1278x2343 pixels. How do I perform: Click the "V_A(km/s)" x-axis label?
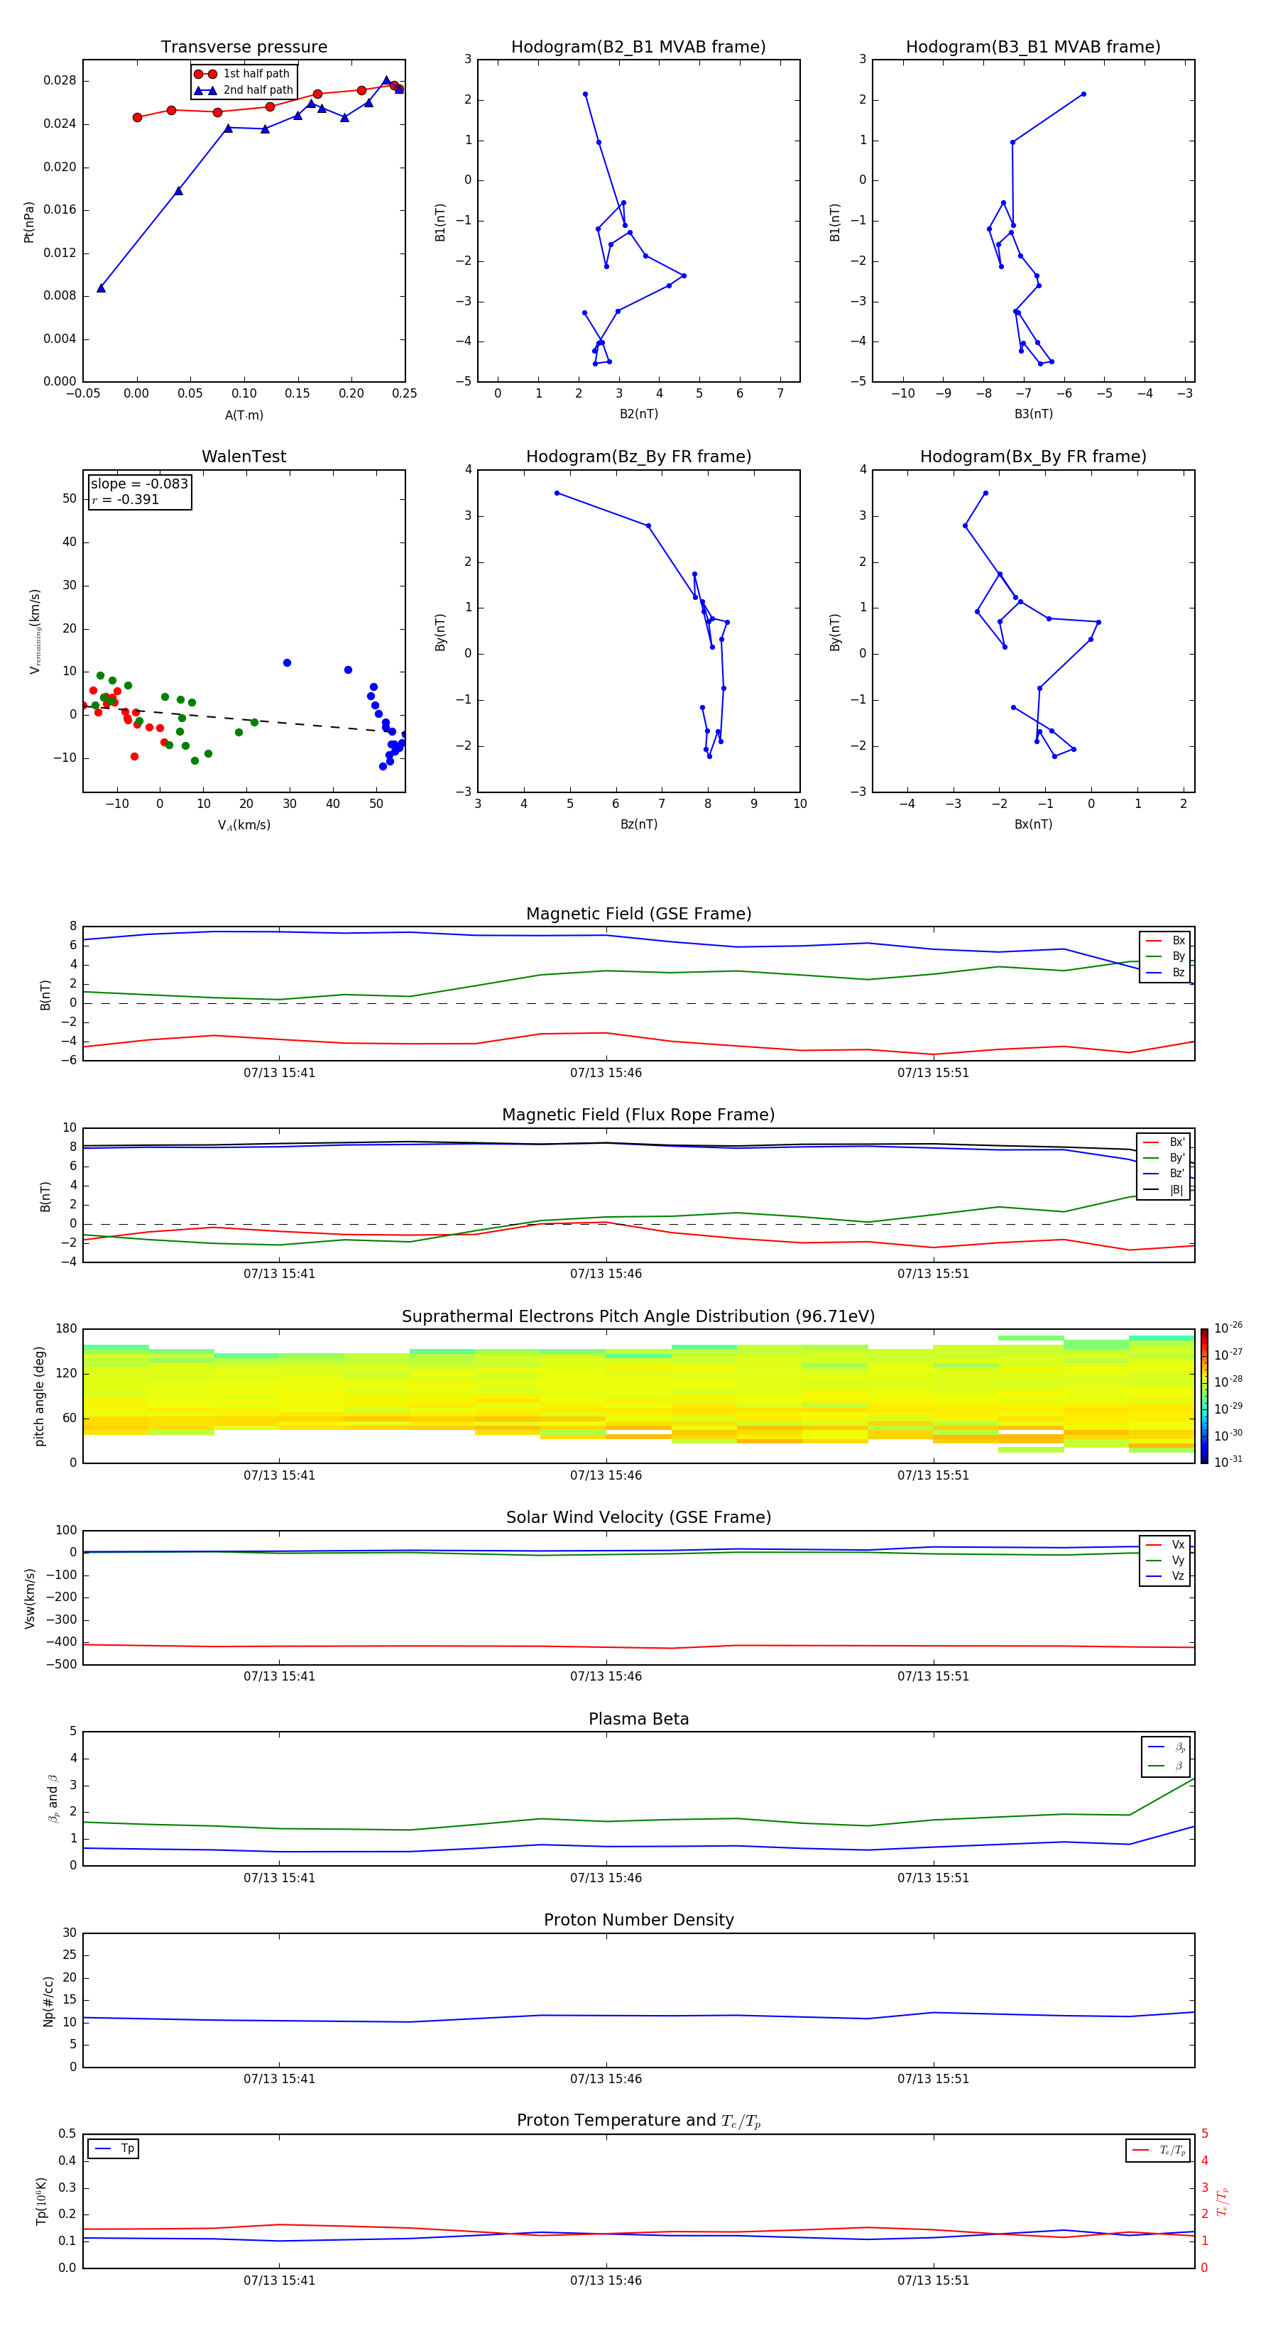click(244, 825)
